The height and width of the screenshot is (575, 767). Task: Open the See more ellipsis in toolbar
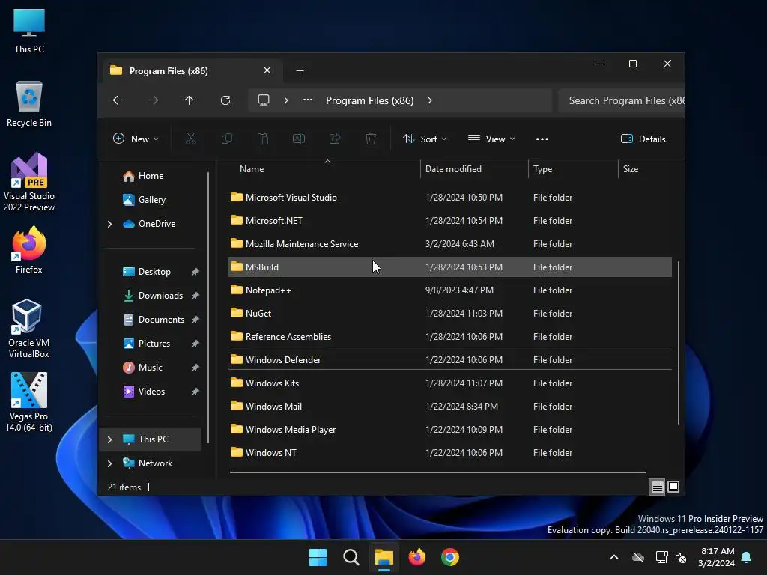tap(542, 139)
